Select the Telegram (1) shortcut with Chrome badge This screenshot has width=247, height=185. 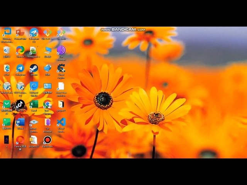click(x=34, y=35)
